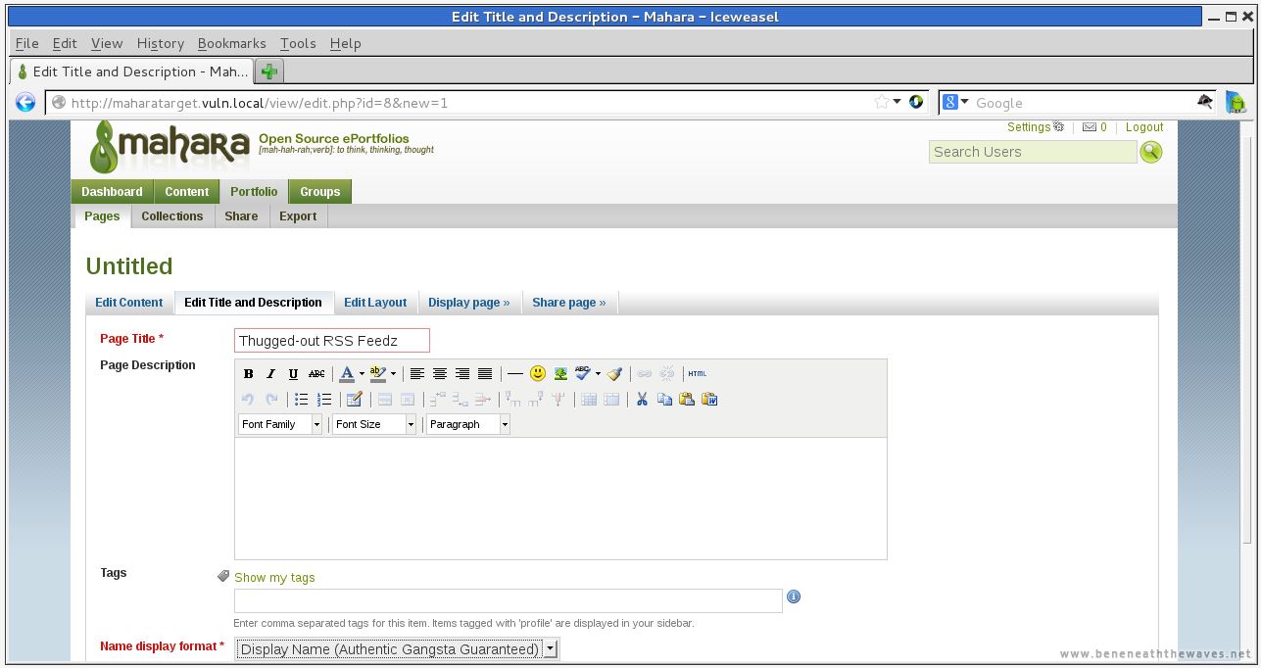Screen dimensions: 1261x668
Task: Open the Tools browser menu
Action: 298,43
